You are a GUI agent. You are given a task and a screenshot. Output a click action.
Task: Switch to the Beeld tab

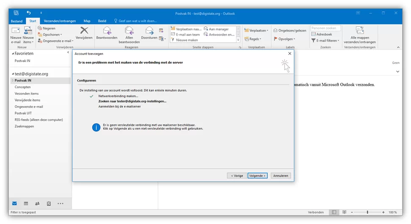click(x=102, y=21)
